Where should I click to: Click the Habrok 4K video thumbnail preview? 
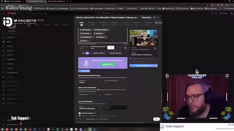[x=144, y=38]
